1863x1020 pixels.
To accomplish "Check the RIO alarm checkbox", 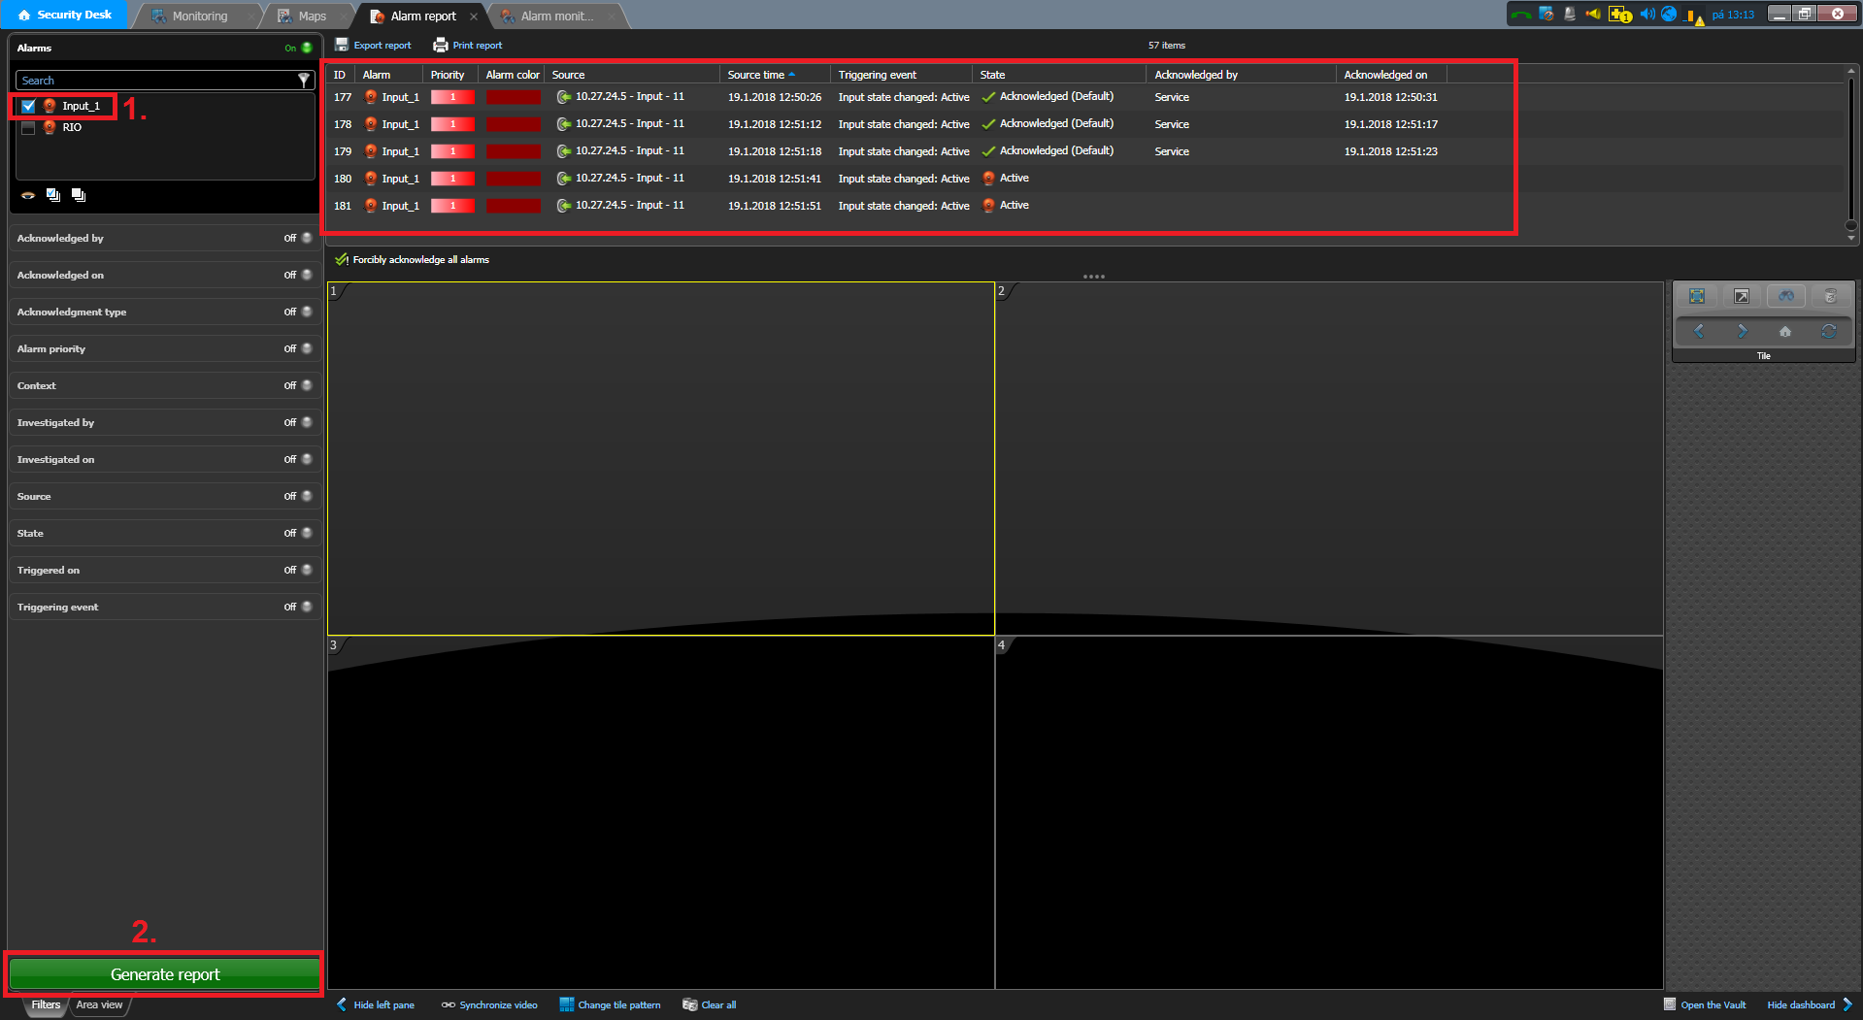I will (x=28, y=127).
